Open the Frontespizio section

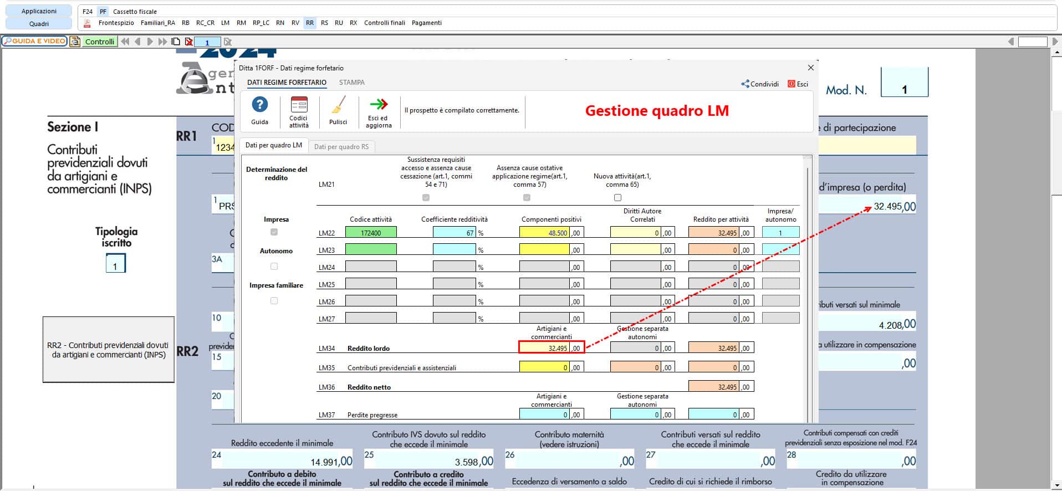pyautogui.click(x=116, y=23)
